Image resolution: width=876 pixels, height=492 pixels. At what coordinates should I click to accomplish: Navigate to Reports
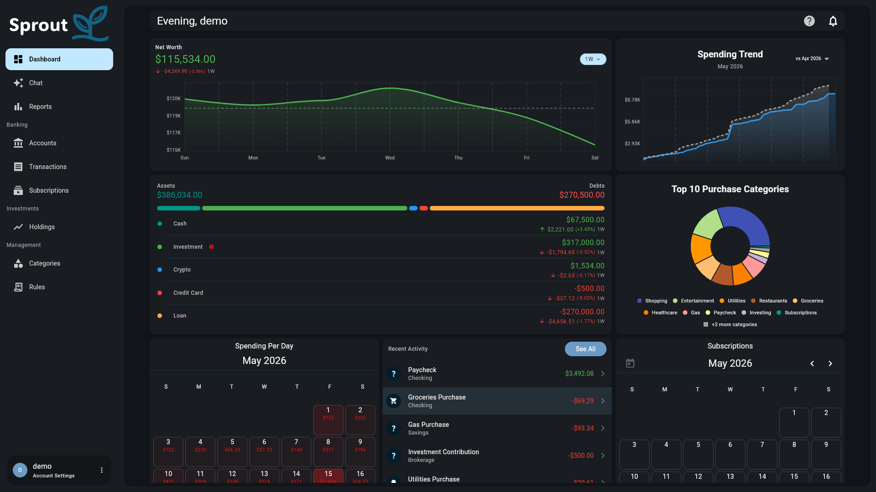pyautogui.click(x=59, y=107)
